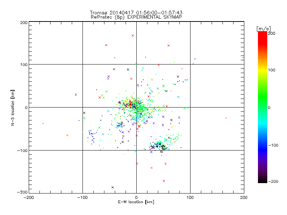Click the "200" tick label on N-S axis

(x=24, y=23)
